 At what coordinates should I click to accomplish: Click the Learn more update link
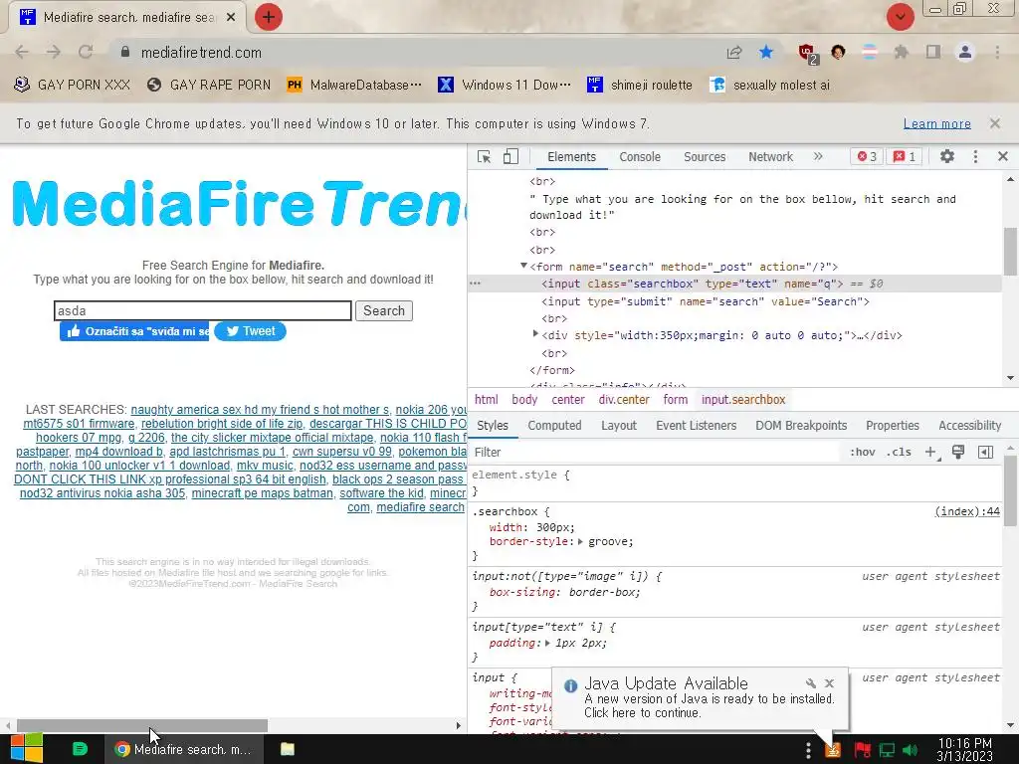click(936, 123)
